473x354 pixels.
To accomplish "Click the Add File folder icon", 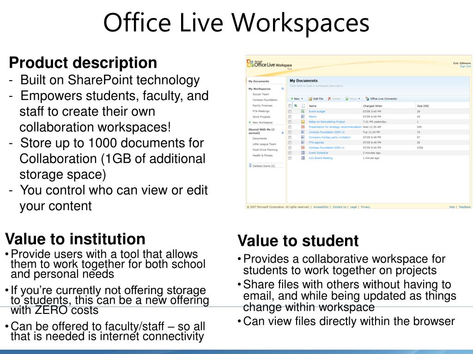I will coord(310,99).
